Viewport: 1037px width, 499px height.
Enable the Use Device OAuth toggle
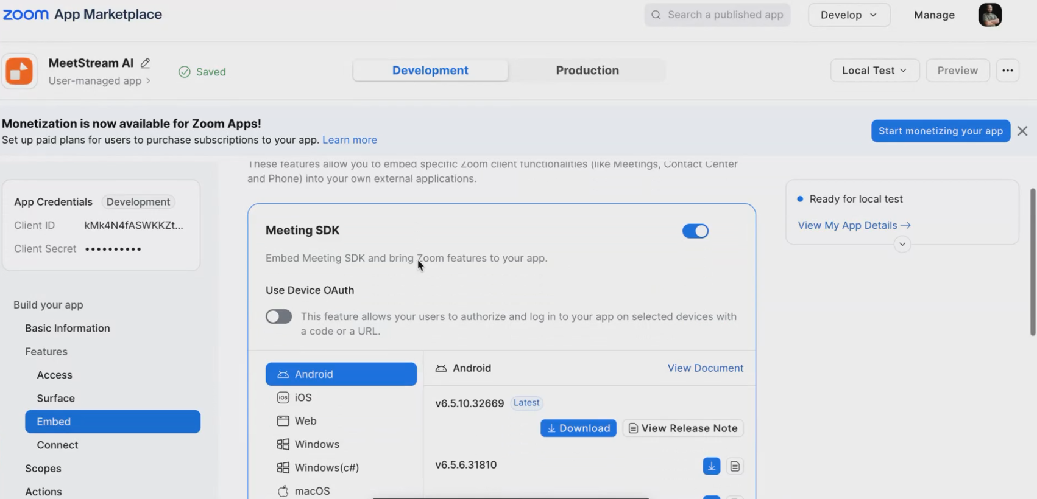278,316
